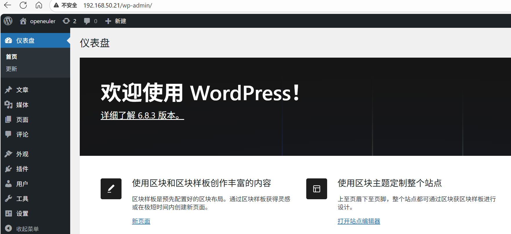Viewport: 511px width, 234px height.
Task: Open the 仪表盘 menu item
Action: click(35, 41)
